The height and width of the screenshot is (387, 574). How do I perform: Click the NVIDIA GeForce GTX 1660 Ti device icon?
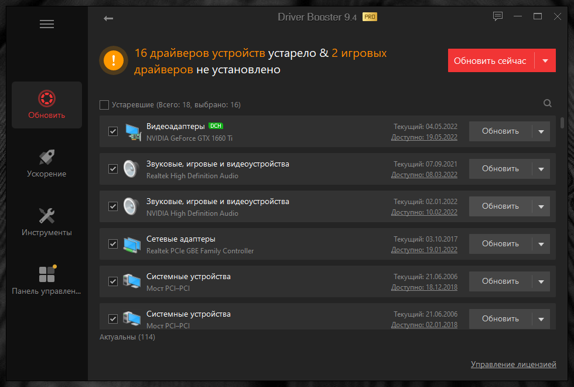(132, 132)
